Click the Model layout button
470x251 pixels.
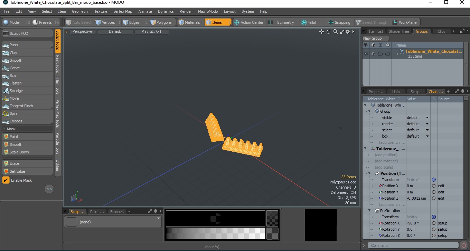[16, 22]
